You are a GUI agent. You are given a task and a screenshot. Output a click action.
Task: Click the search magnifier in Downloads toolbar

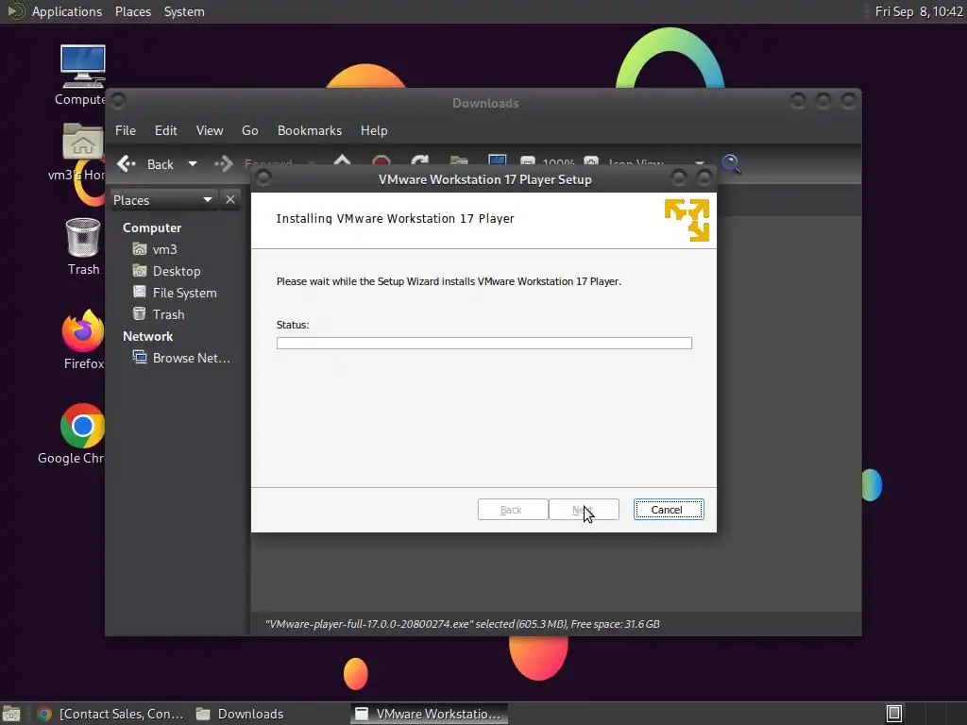(x=732, y=164)
